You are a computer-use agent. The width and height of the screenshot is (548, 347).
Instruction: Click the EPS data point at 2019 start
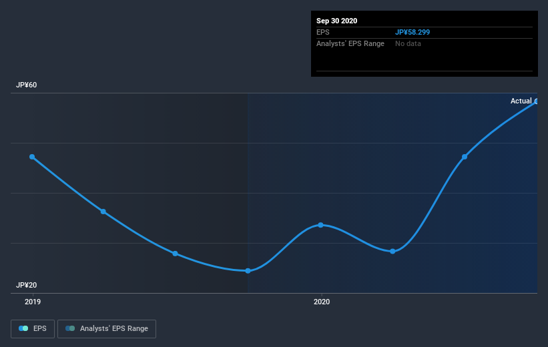[x=32, y=157]
